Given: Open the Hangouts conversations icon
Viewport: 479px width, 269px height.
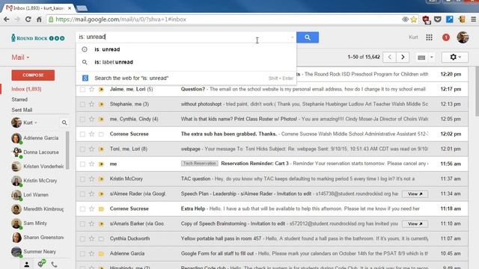Looking at the screenshot, I should tap(42, 264).
